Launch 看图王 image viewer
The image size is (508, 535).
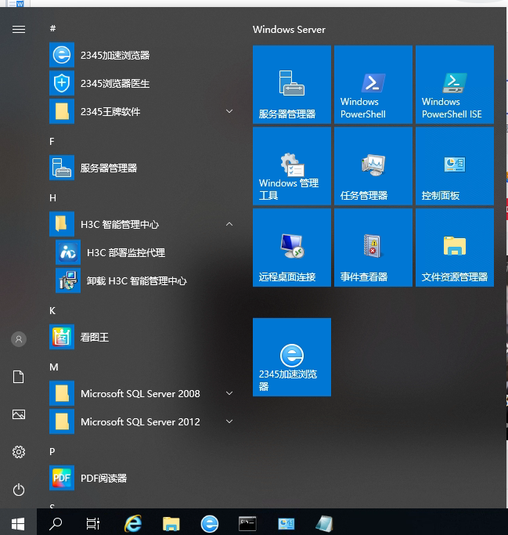[142, 337]
